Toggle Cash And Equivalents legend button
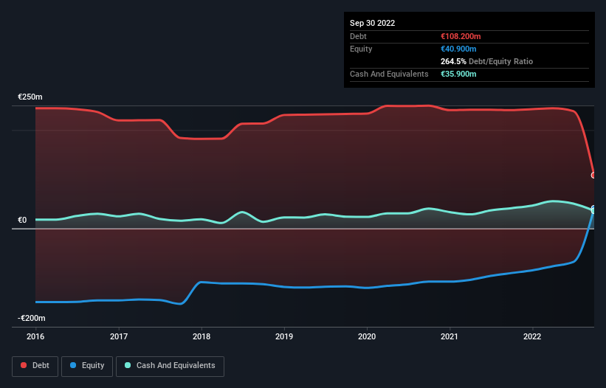Image resolution: width=606 pixels, height=388 pixels. [x=170, y=366]
